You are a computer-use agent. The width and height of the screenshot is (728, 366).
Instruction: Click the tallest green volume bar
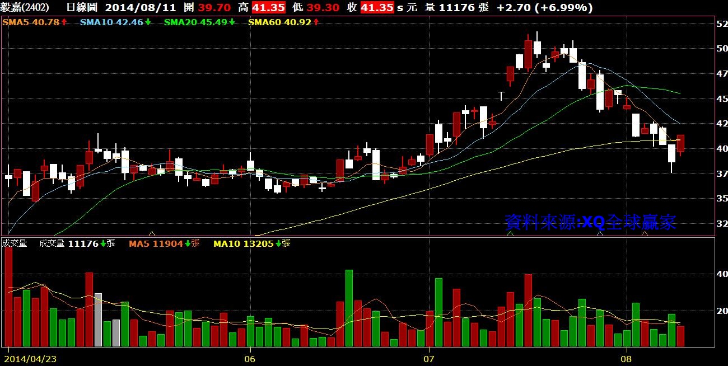(x=349, y=308)
